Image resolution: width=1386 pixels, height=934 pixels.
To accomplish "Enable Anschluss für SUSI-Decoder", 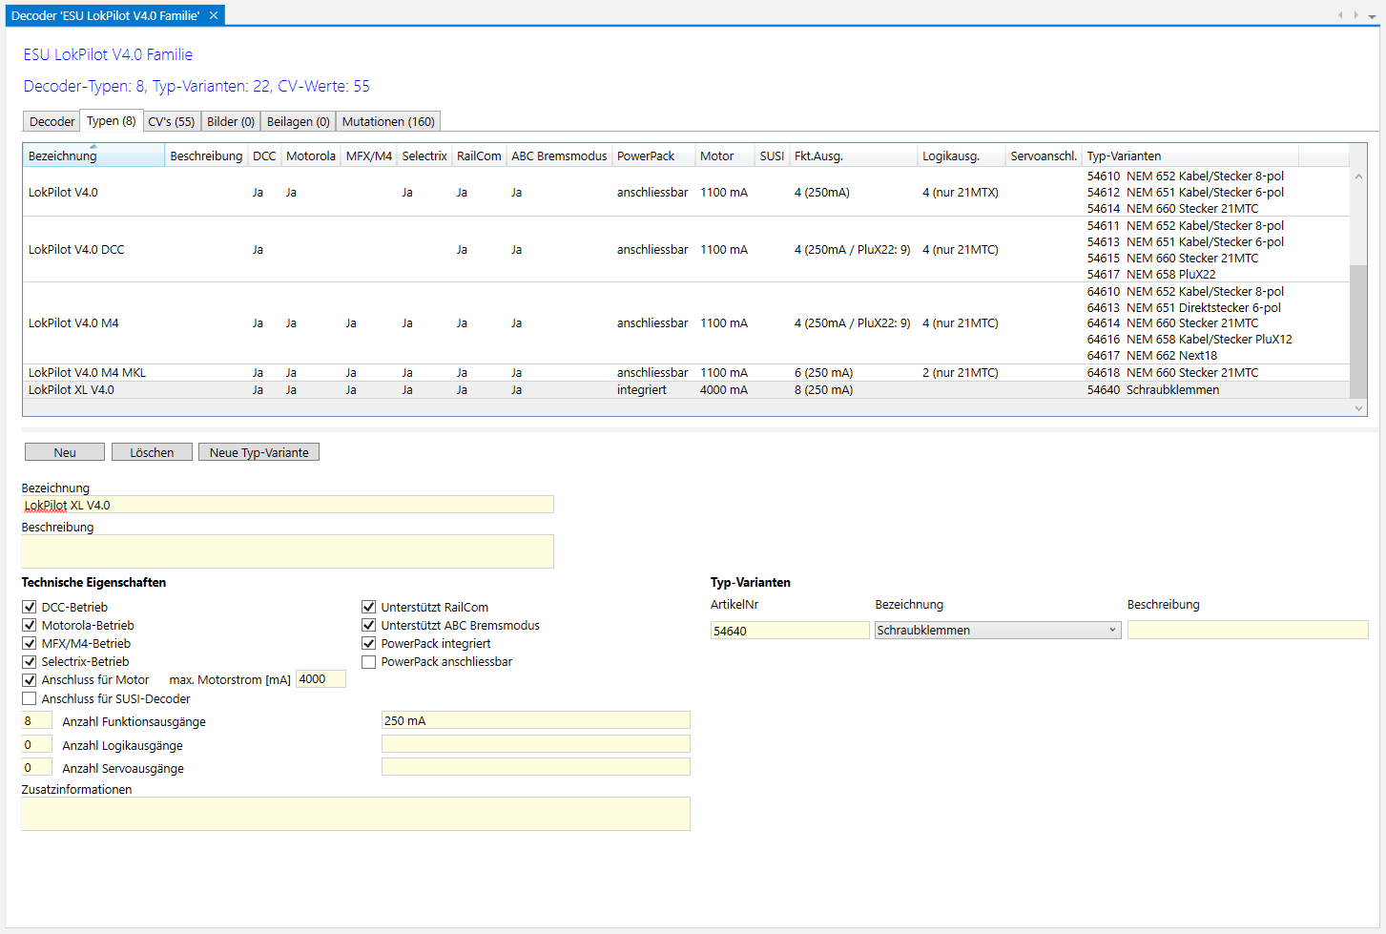I will coord(30,698).
